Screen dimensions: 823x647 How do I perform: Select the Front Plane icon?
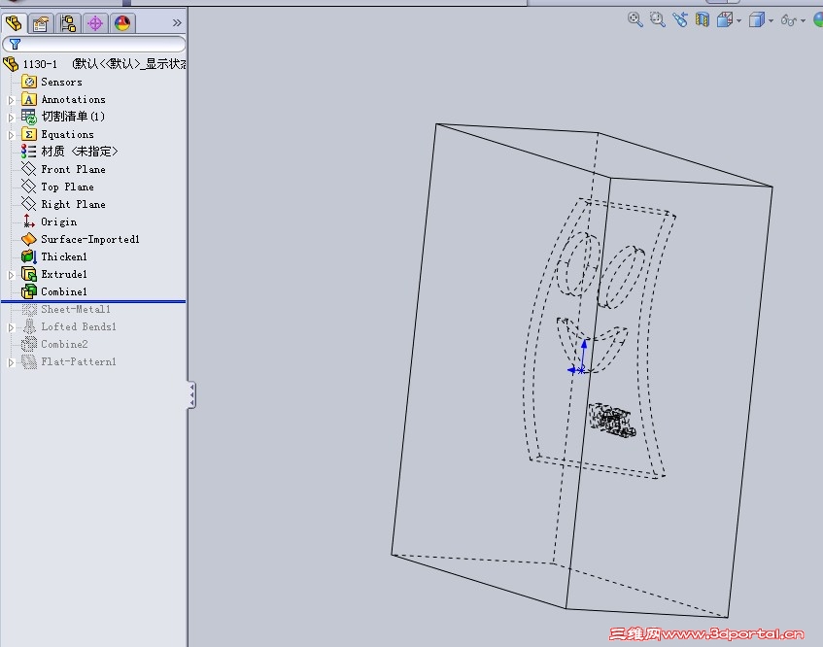[x=28, y=169]
